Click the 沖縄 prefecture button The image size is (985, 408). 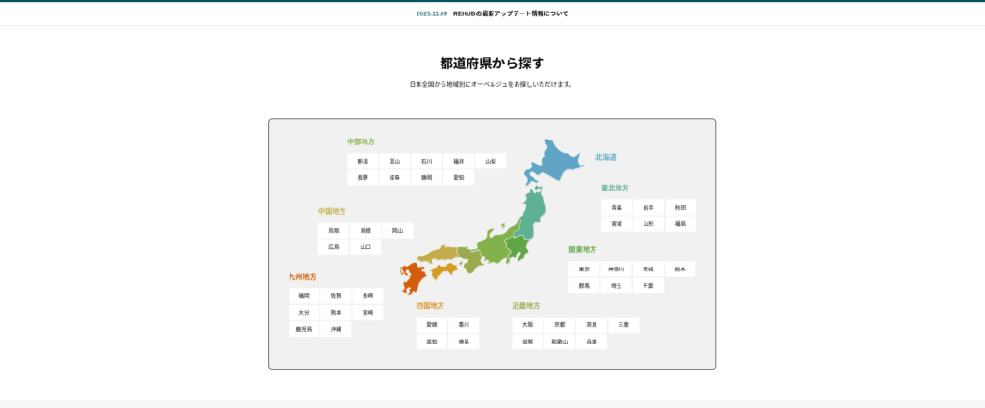pos(336,329)
